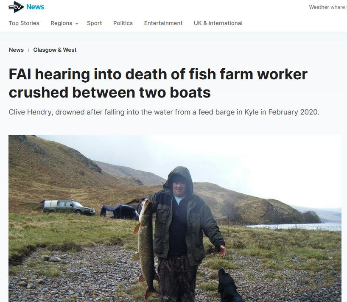Click the green truck in the photo
The image size is (347, 302).
click(x=69, y=207)
